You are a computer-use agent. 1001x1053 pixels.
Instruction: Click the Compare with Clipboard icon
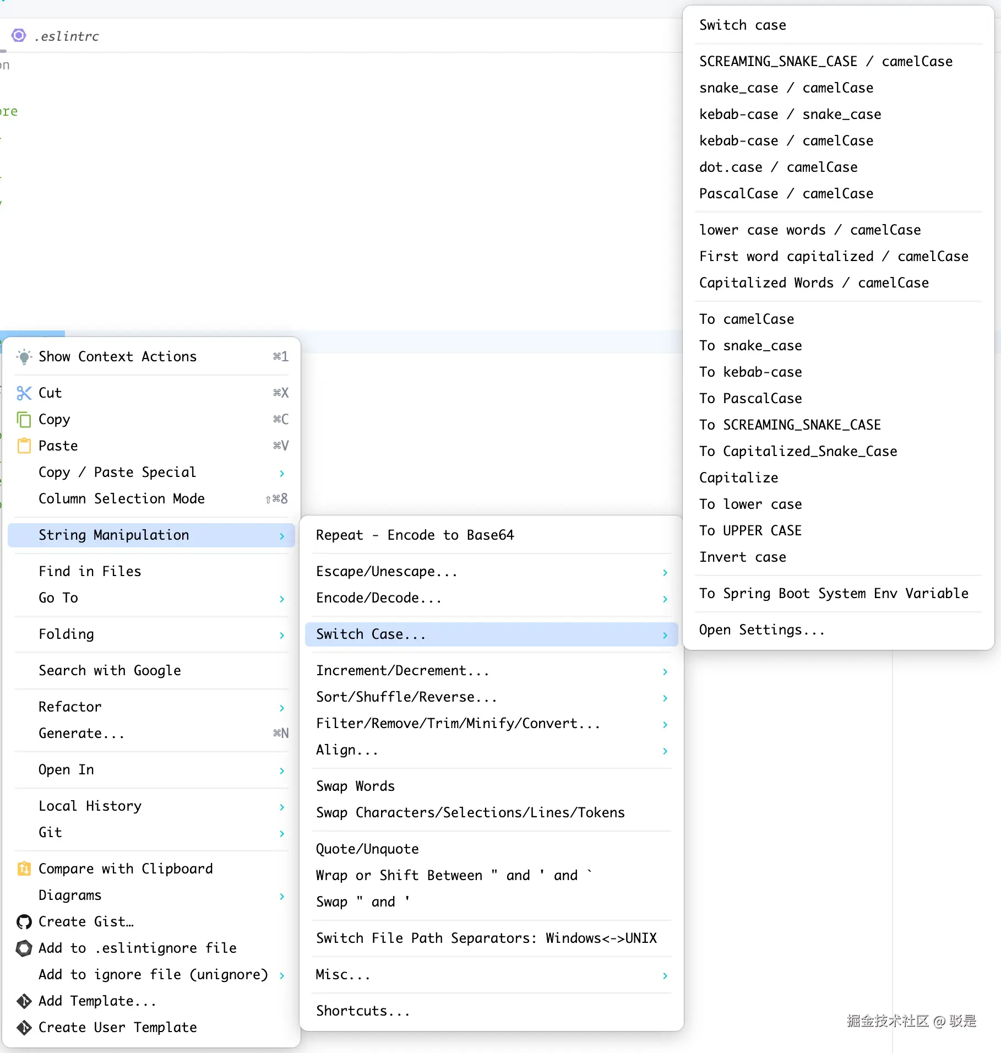[x=24, y=869]
